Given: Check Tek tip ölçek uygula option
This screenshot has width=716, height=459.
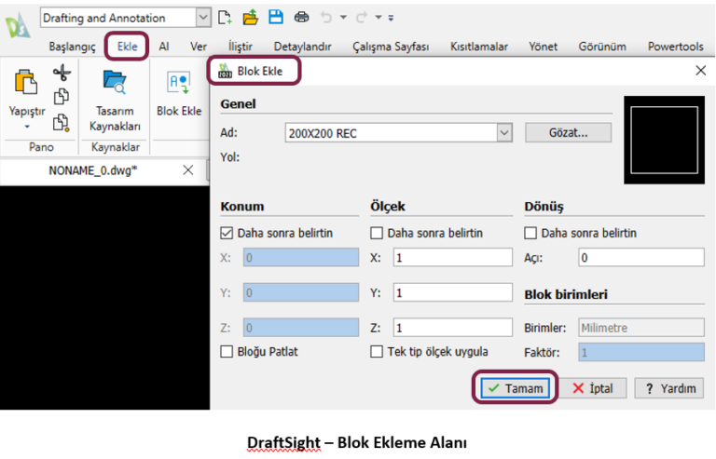Looking at the screenshot, I should coord(377,352).
